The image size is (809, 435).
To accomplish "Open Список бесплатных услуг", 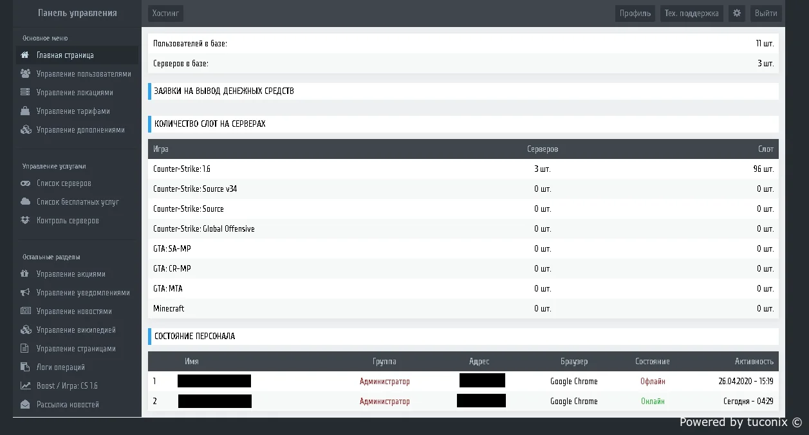I will click(77, 202).
